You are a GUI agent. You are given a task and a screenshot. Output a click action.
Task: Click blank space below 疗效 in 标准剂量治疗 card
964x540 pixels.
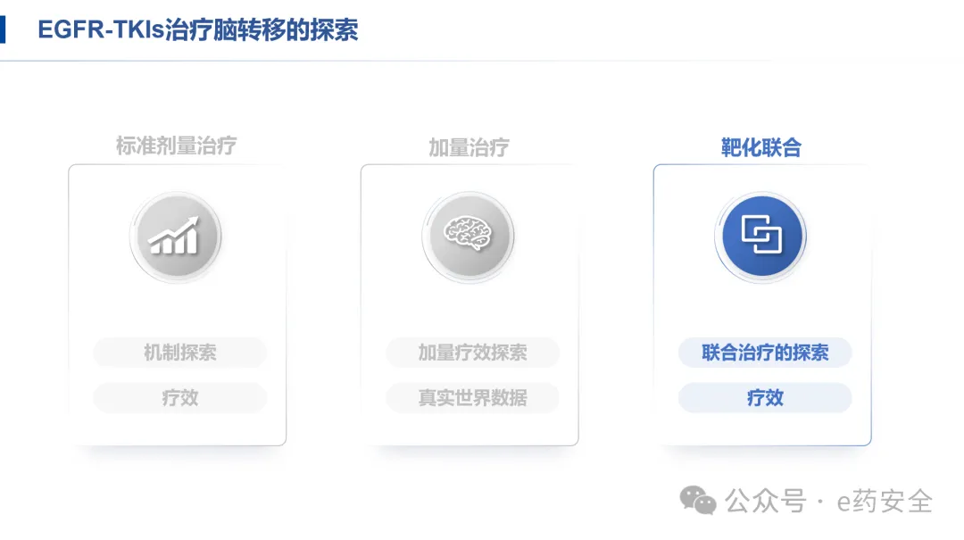click(x=178, y=428)
